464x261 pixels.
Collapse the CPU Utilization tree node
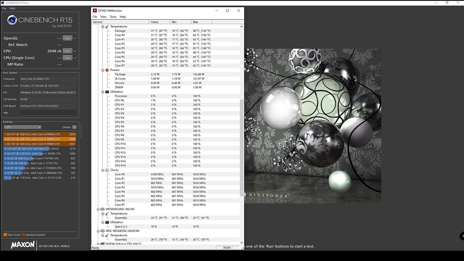pos(103,92)
